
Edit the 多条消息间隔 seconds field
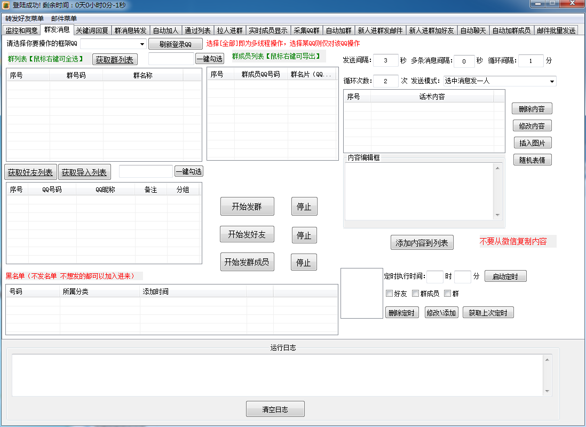pyautogui.click(x=464, y=61)
